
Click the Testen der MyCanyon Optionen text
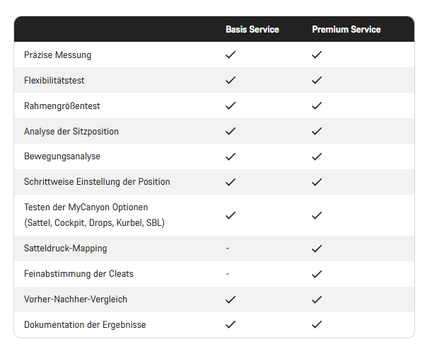[86, 207]
